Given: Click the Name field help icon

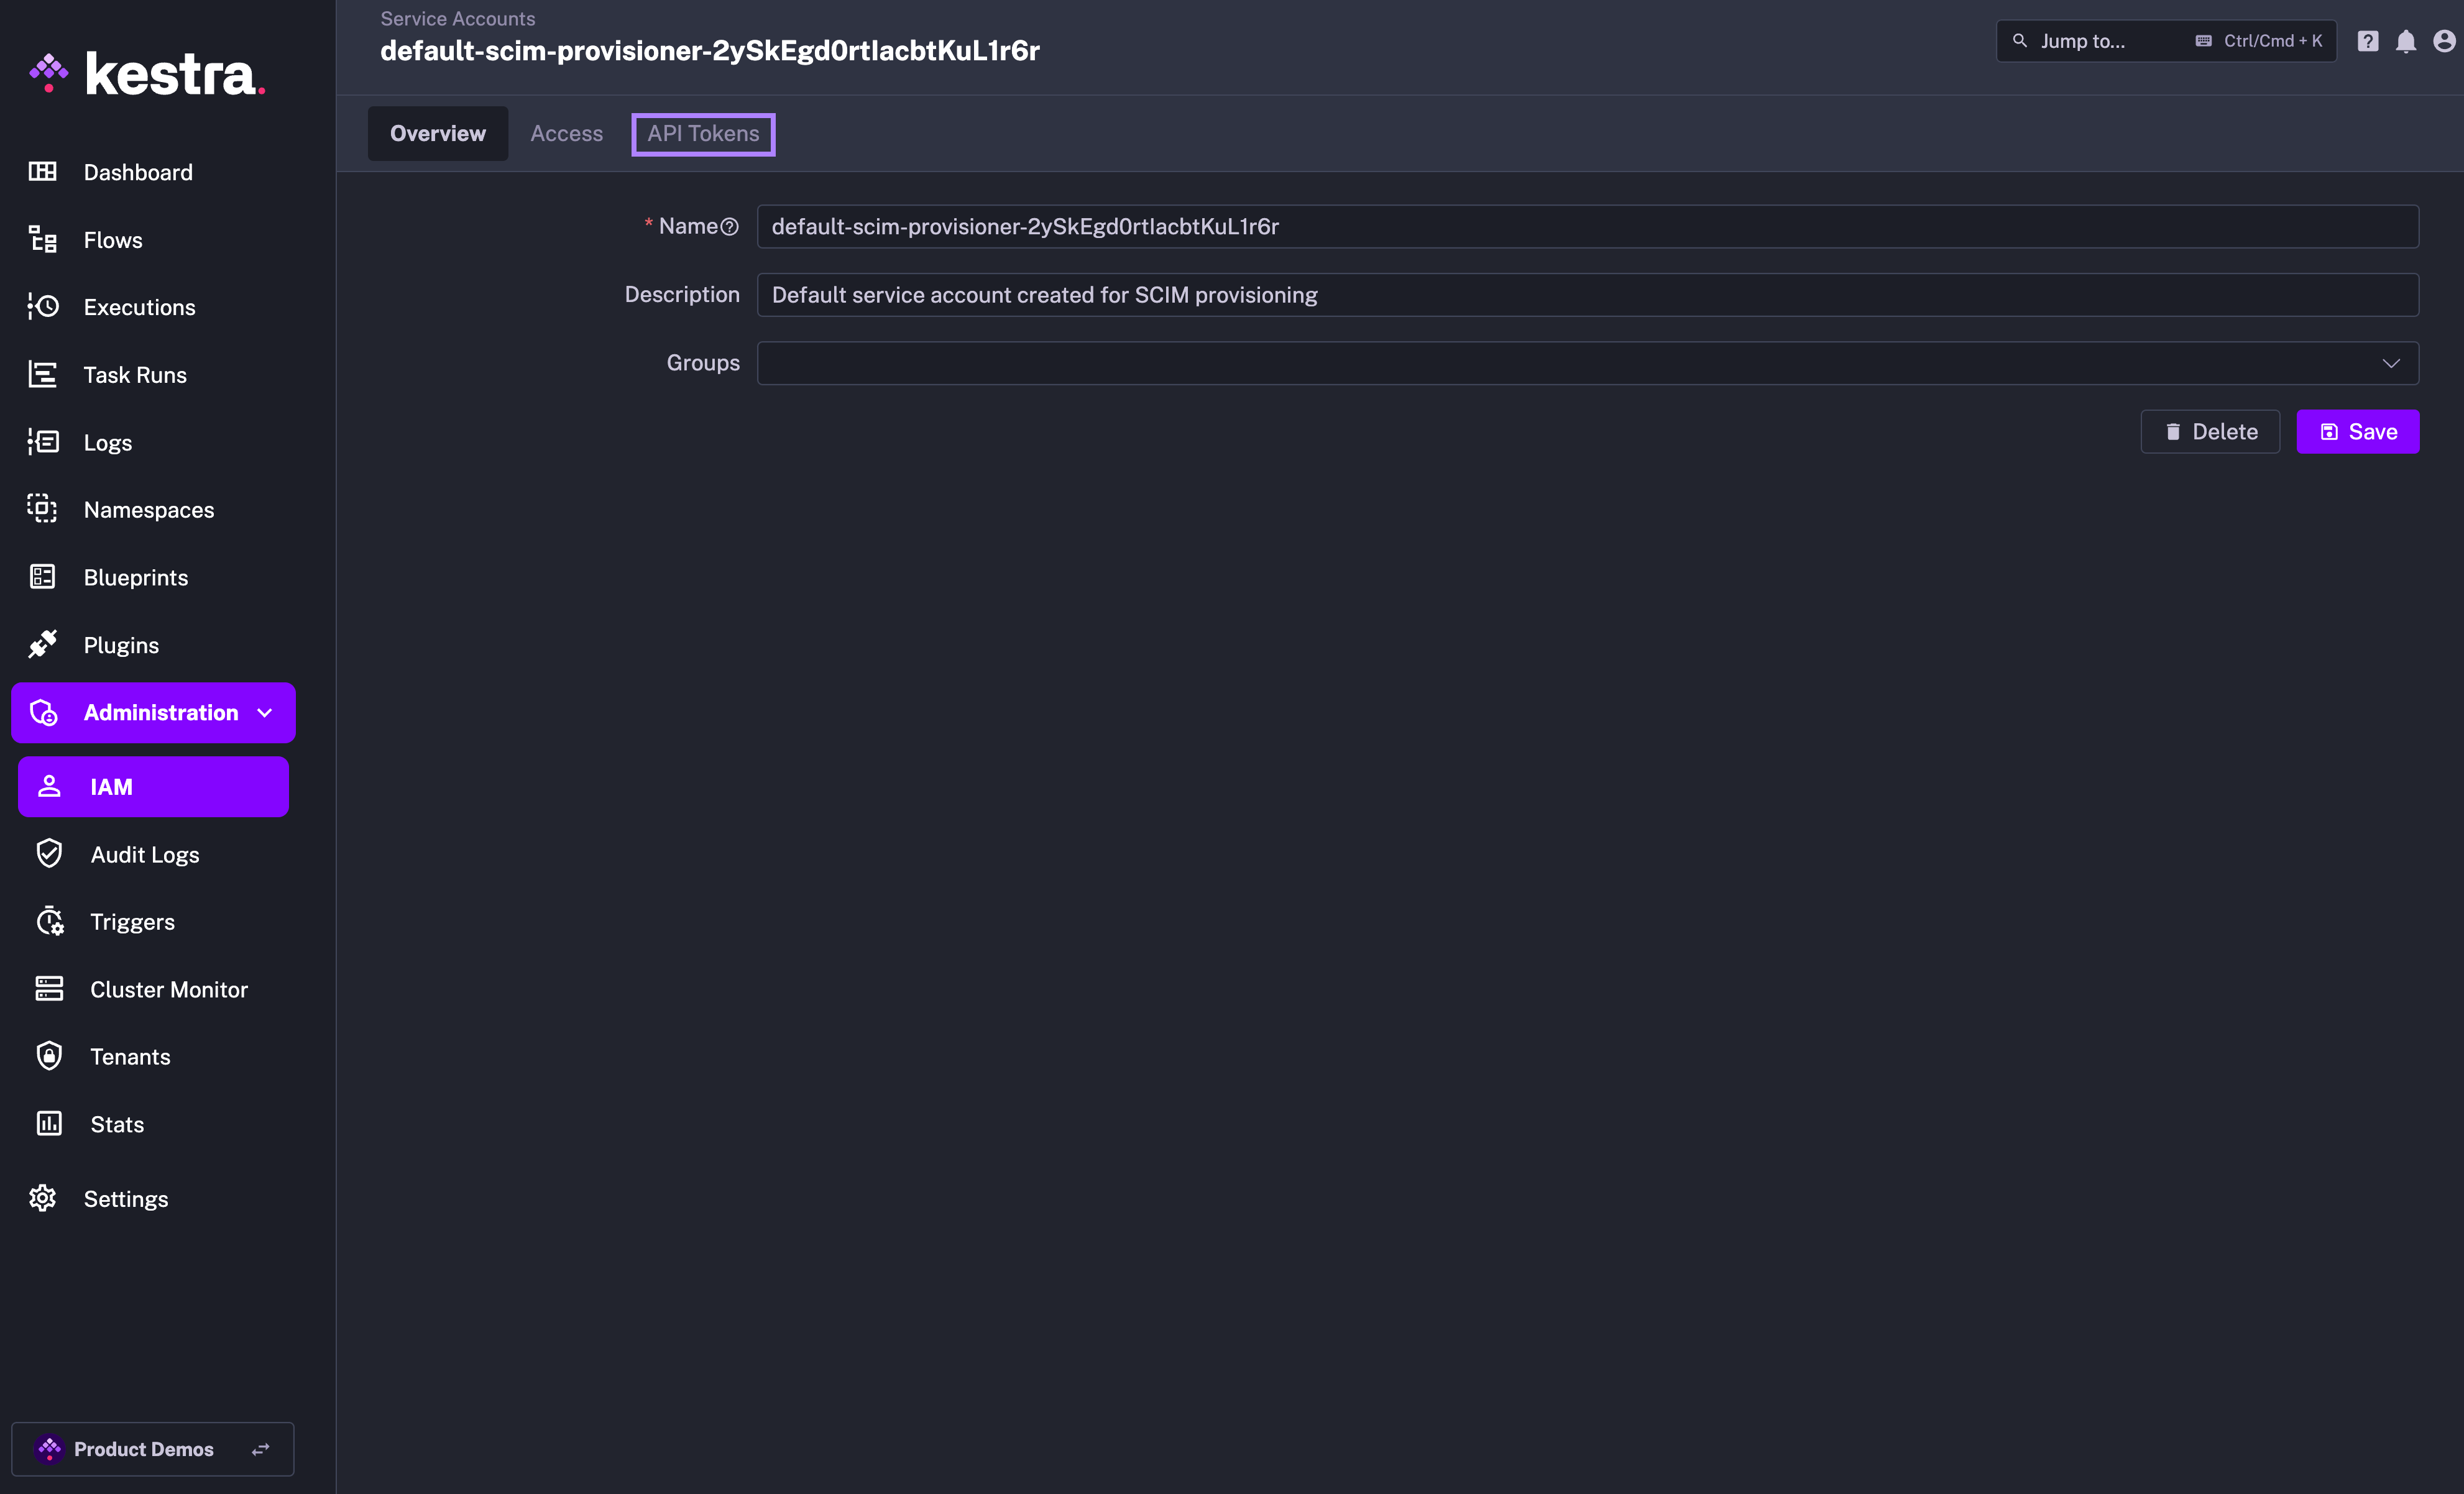Looking at the screenshot, I should (x=730, y=227).
